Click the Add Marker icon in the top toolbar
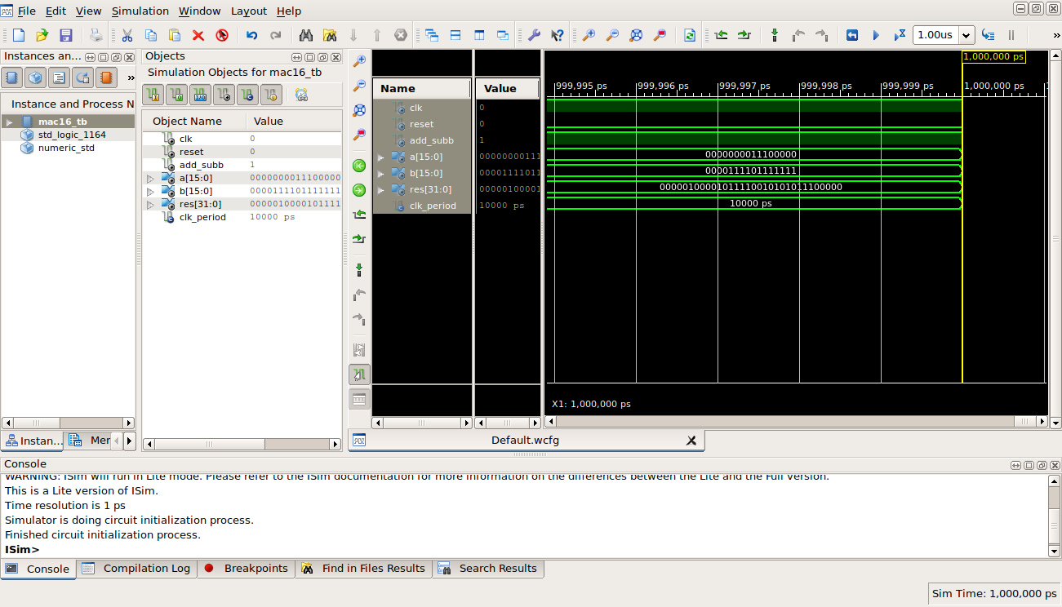The height and width of the screenshot is (607, 1062). [774, 35]
